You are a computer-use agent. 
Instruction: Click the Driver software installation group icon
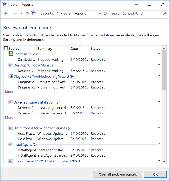[11, 102]
